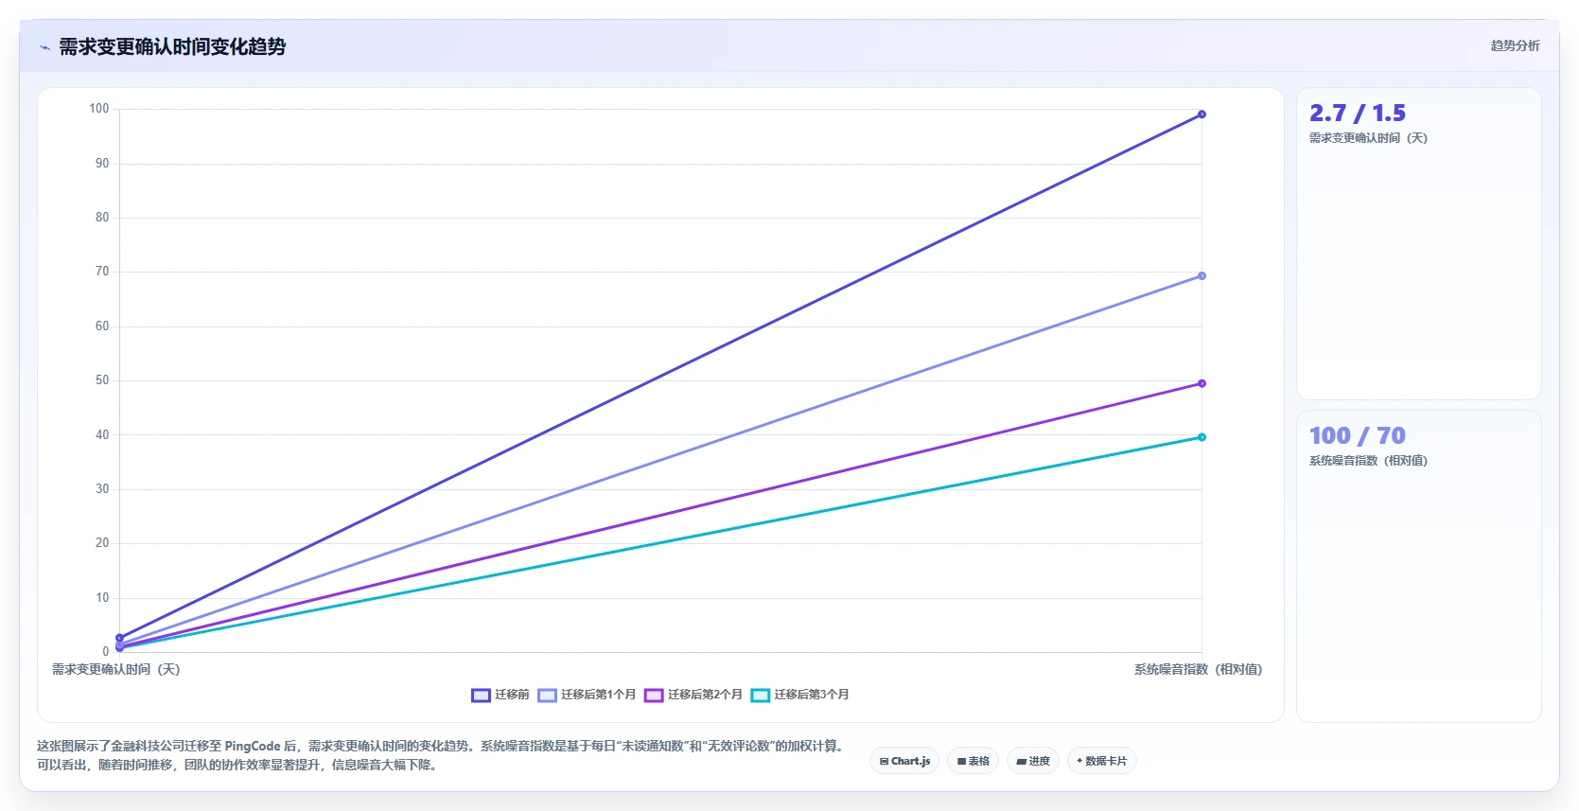The image size is (1579, 811).
Task: Click the 需求变更确认时间（天）card label
Action: (x=1368, y=138)
